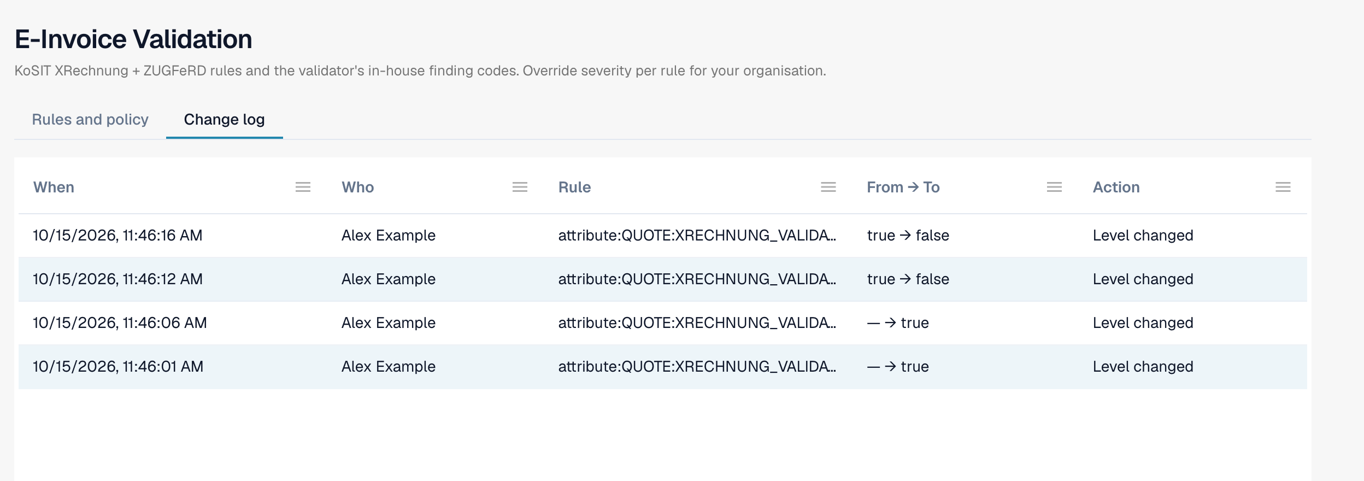Click Alex Example in the 11:46:01 row
This screenshot has height=481, width=1364.
[x=389, y=367]
